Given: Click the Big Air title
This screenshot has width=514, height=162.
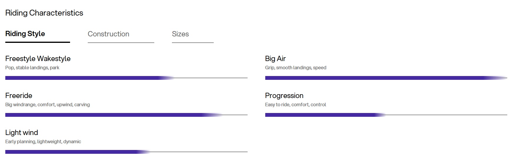Looking at the screenshot, I should pyautogui.click(x=275, y=59).
